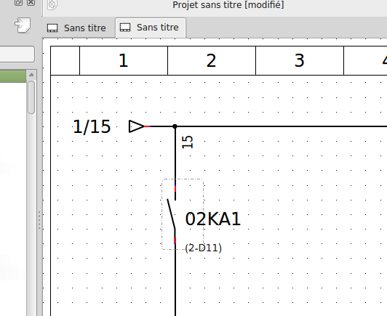Click column header 1
This screenshot has width=387, height=316.
(124, 60)
